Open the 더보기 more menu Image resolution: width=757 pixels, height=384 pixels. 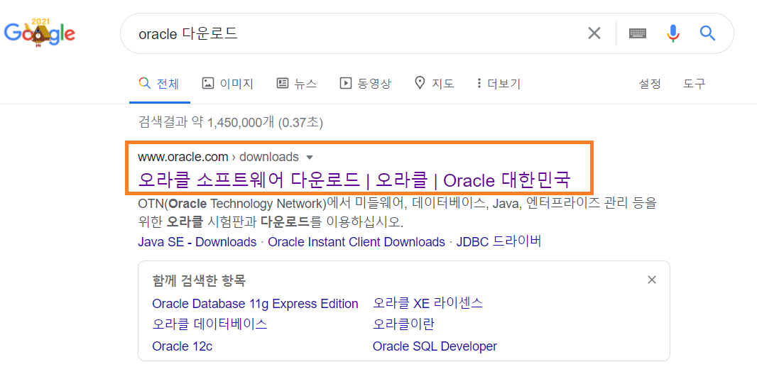click(x=499, y=84)
